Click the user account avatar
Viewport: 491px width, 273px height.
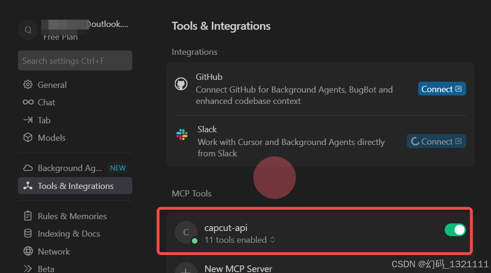click(x=28, y=30)
